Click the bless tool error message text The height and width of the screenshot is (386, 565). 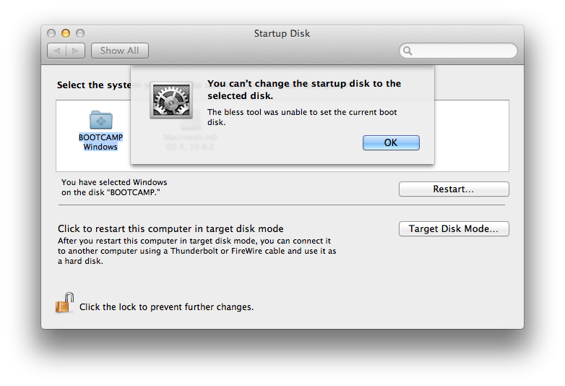click(x=302, y=117)
